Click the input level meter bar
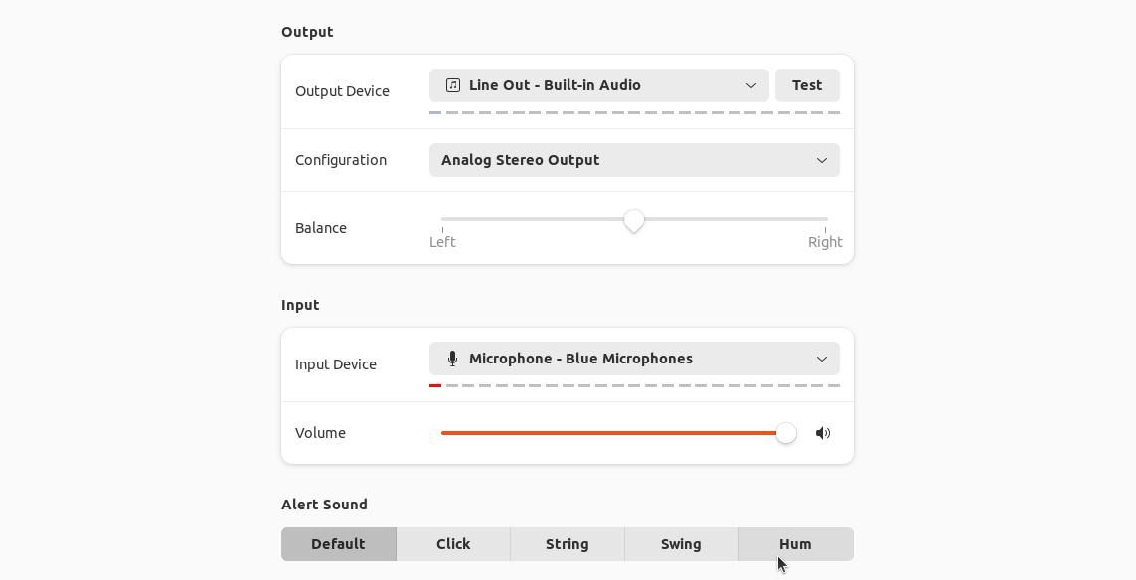1136x580 pixels. [634, 385]
